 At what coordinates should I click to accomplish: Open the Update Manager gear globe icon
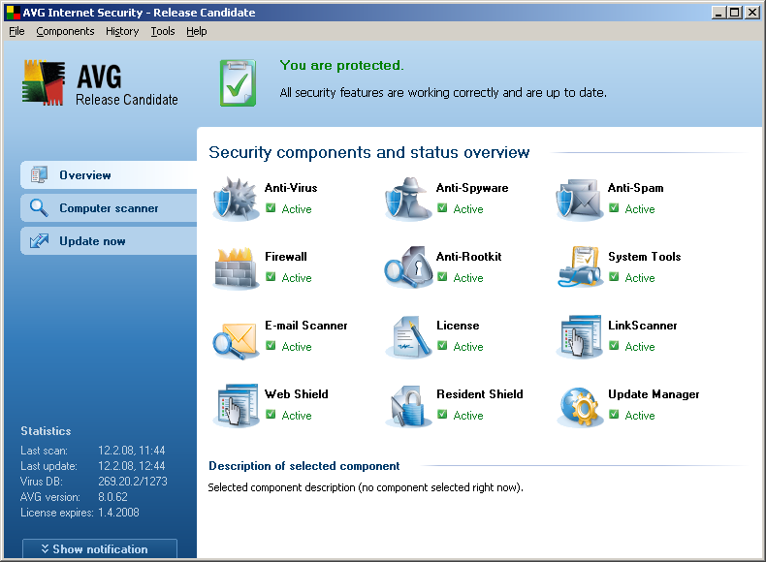point(580,406)
